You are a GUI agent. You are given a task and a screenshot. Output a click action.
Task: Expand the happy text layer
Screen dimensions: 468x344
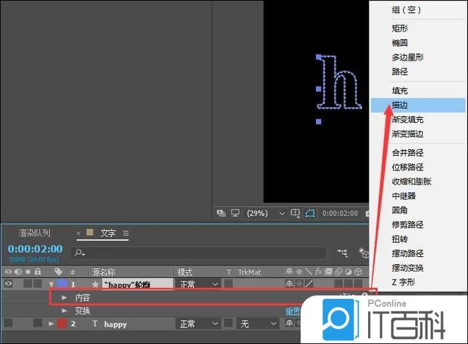[51, 324]
